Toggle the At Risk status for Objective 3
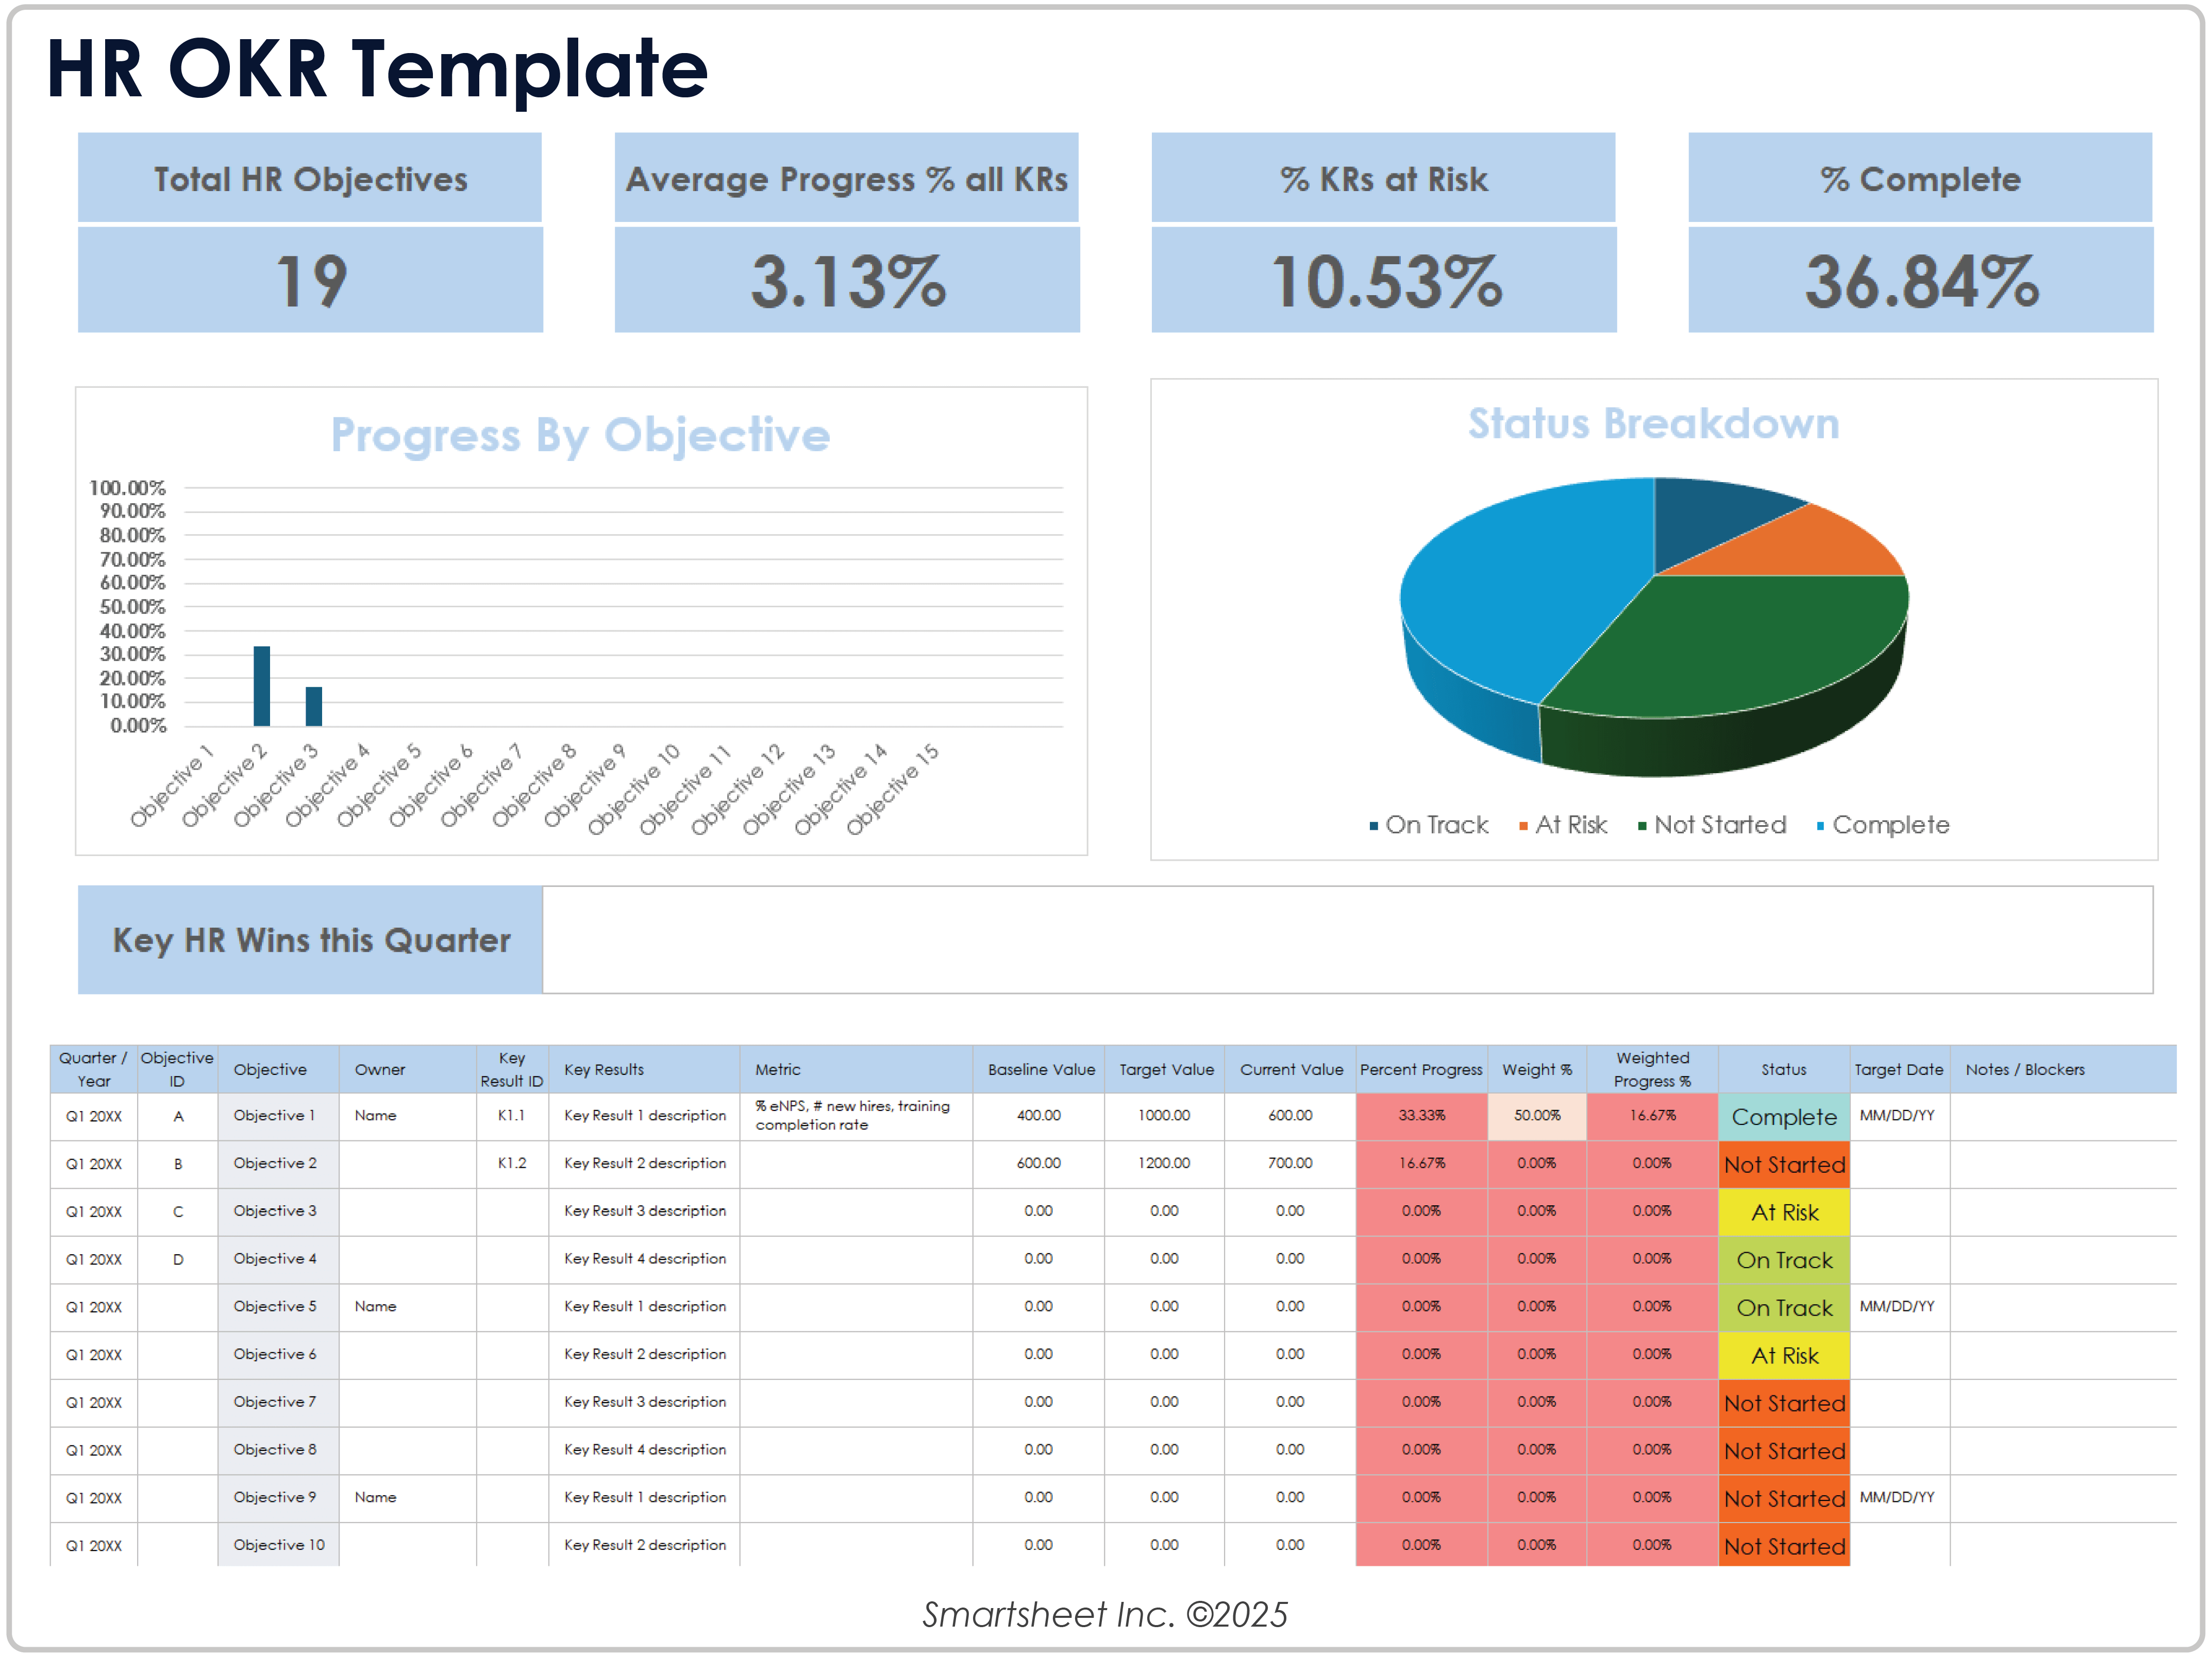This screenshot has width=2212, height=1657. [1784, 1211]
